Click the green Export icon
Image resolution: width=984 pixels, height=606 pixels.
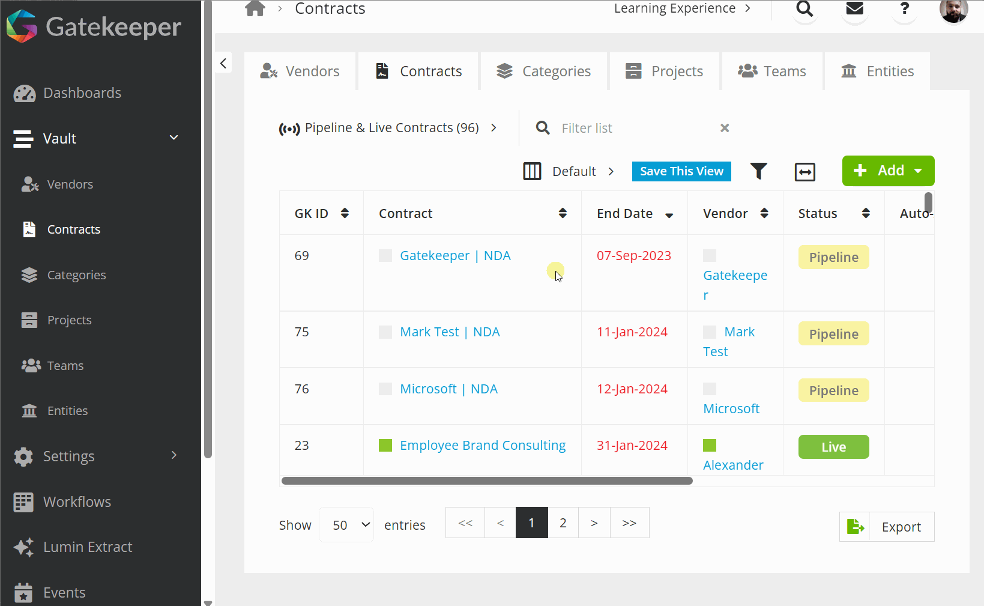click(x=855, y=527)
